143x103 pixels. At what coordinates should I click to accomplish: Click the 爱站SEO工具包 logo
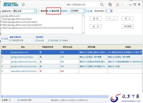click(11, 4)
